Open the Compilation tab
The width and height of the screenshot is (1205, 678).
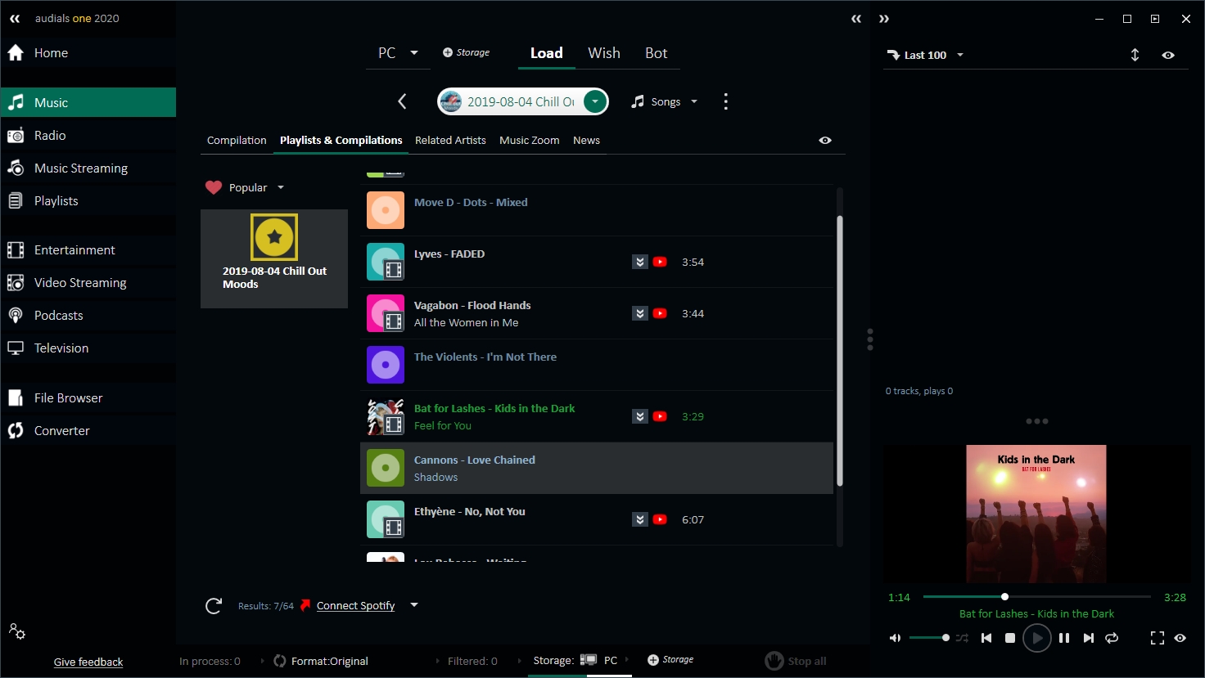(237, 141)
